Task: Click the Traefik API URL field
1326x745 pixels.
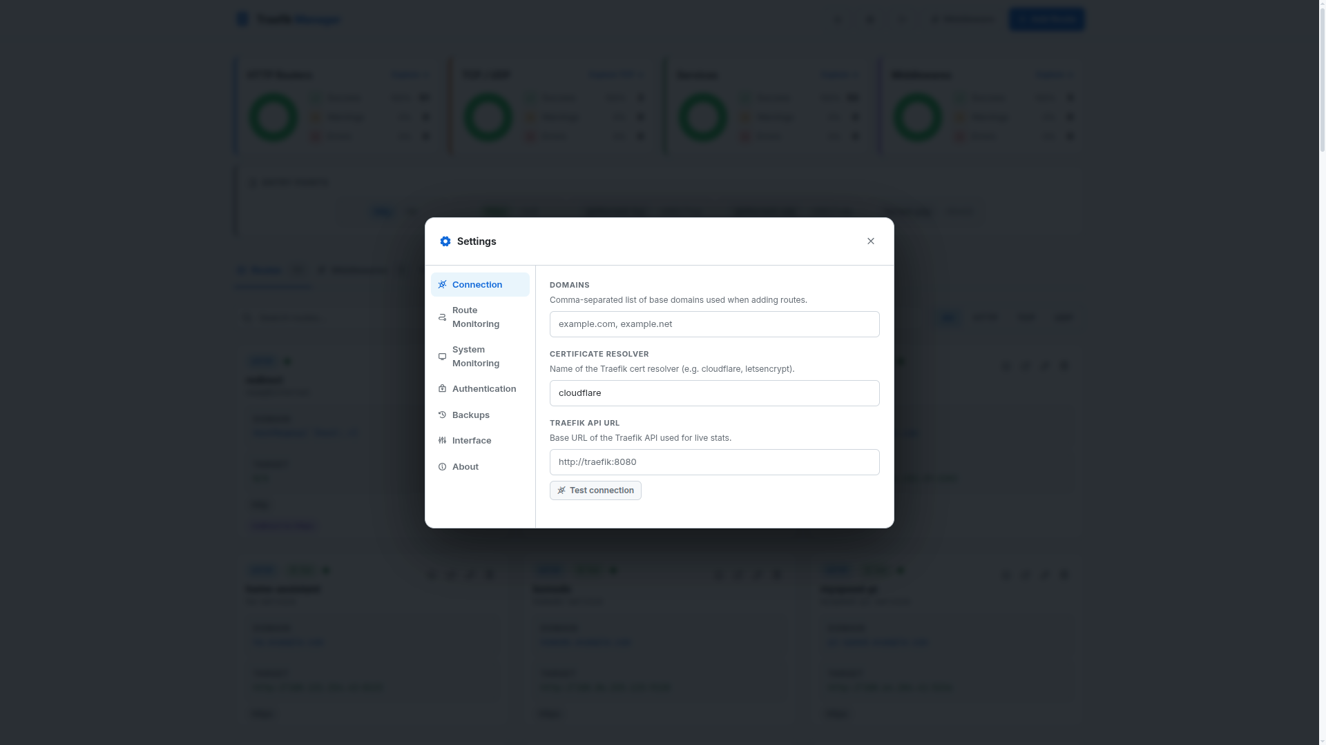Action: pyautogui.click(x=714, y=461)
